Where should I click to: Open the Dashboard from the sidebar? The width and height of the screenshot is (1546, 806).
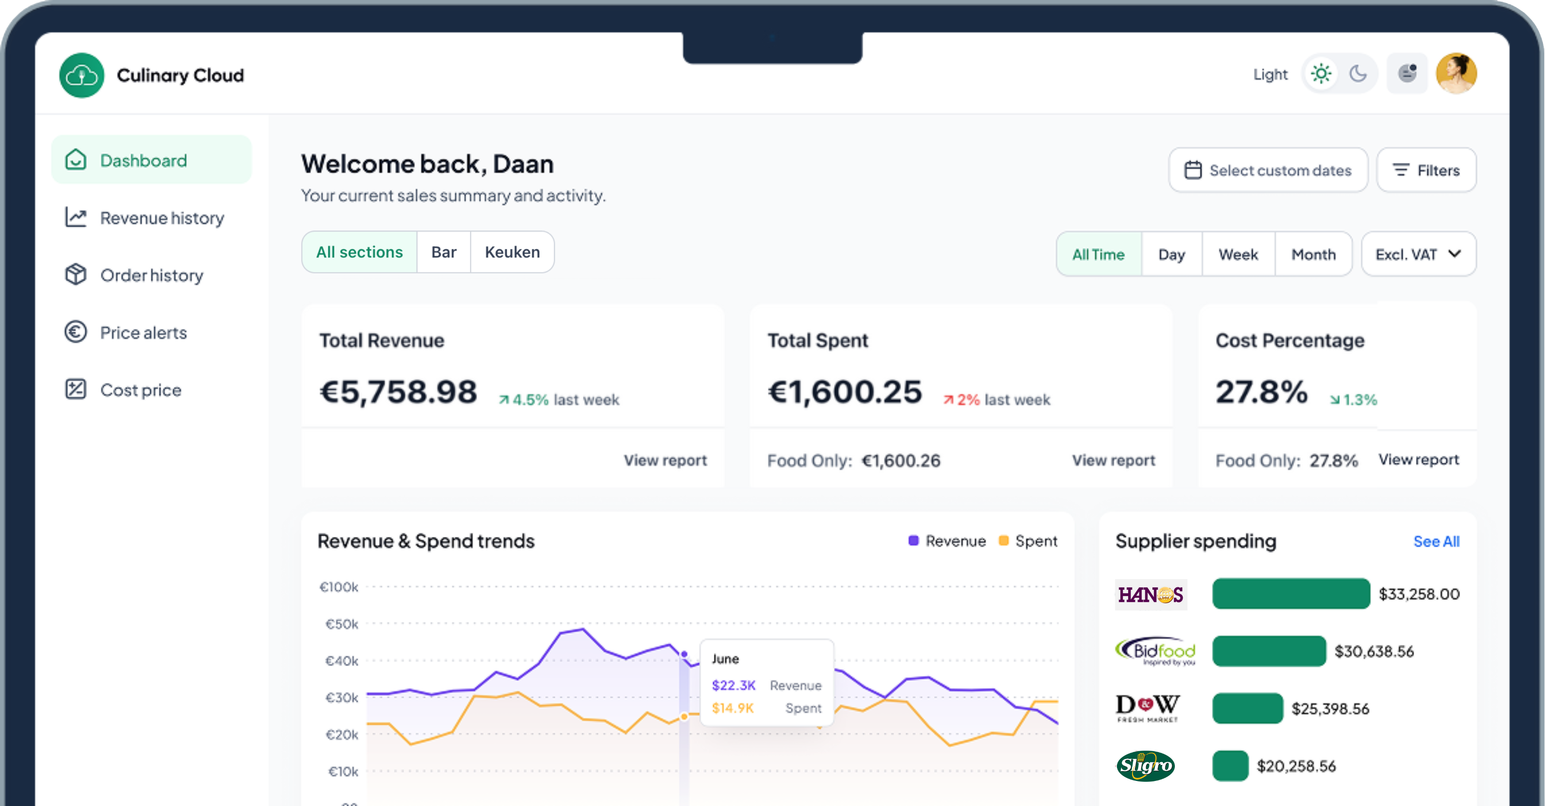click(143, 160)
